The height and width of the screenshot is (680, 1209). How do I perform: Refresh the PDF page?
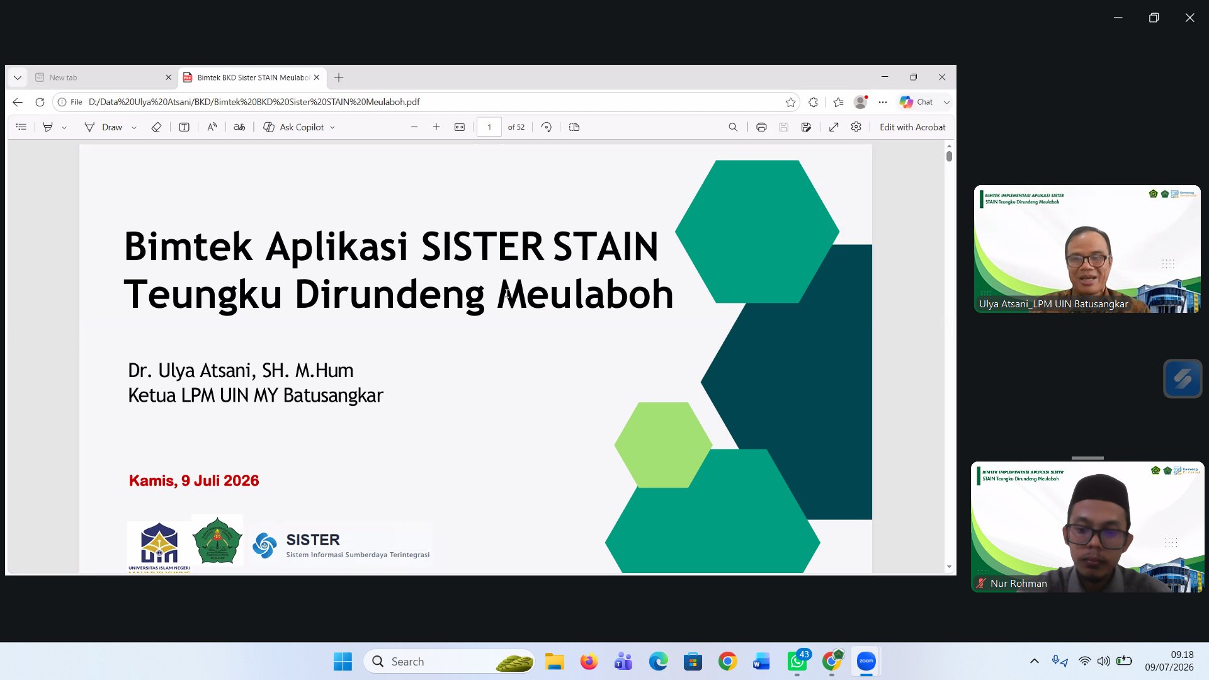coord(40,102)
